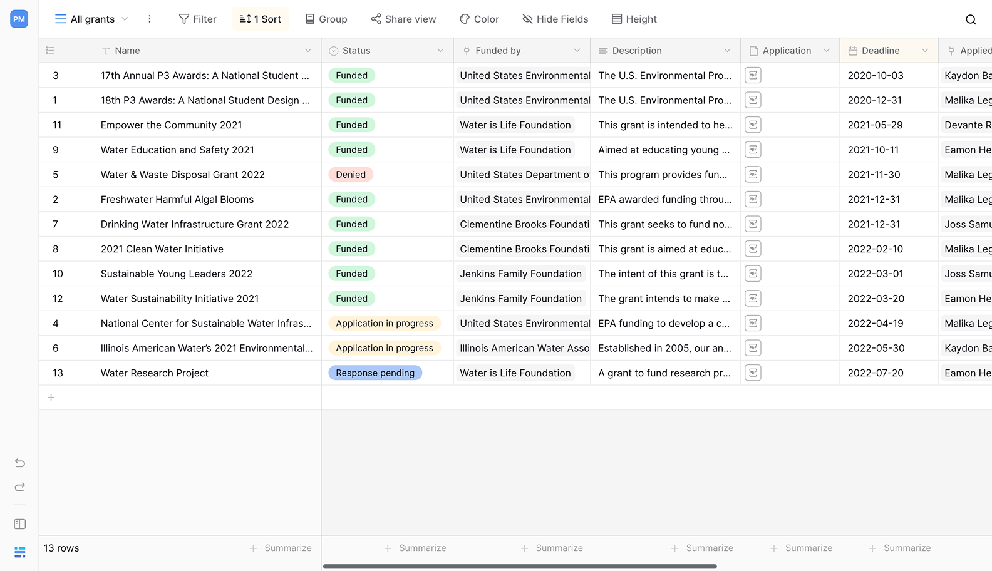The height and width of the screenshot is (571, 992).
Task: Select the grid view icon at bottom left
Action: point(20,552)
